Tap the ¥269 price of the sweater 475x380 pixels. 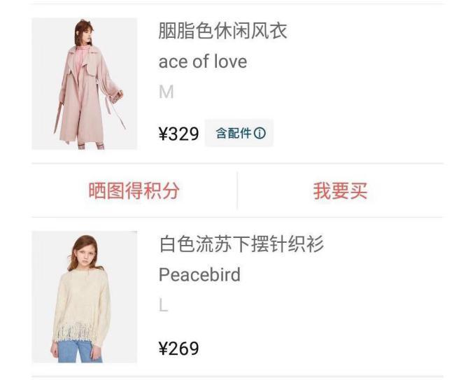pos(178,349)
